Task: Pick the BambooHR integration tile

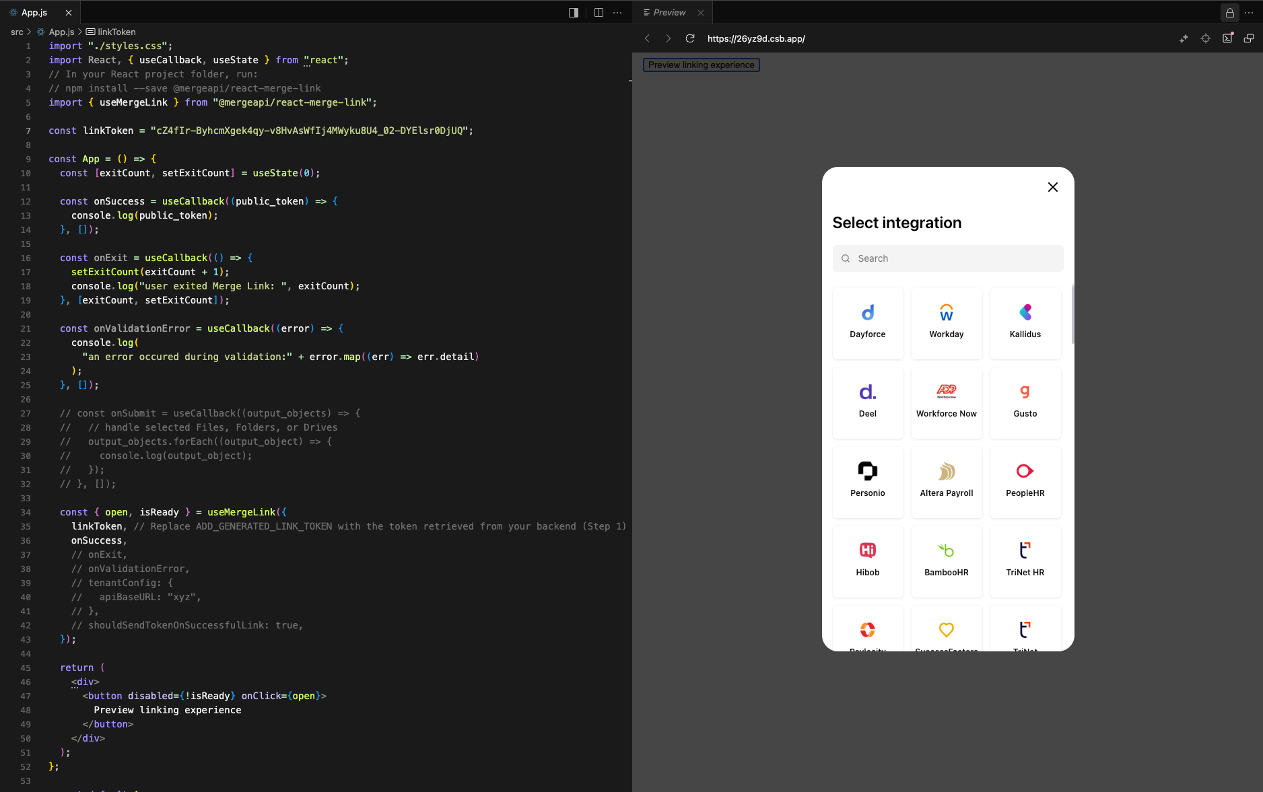Action: pos(946,561)
